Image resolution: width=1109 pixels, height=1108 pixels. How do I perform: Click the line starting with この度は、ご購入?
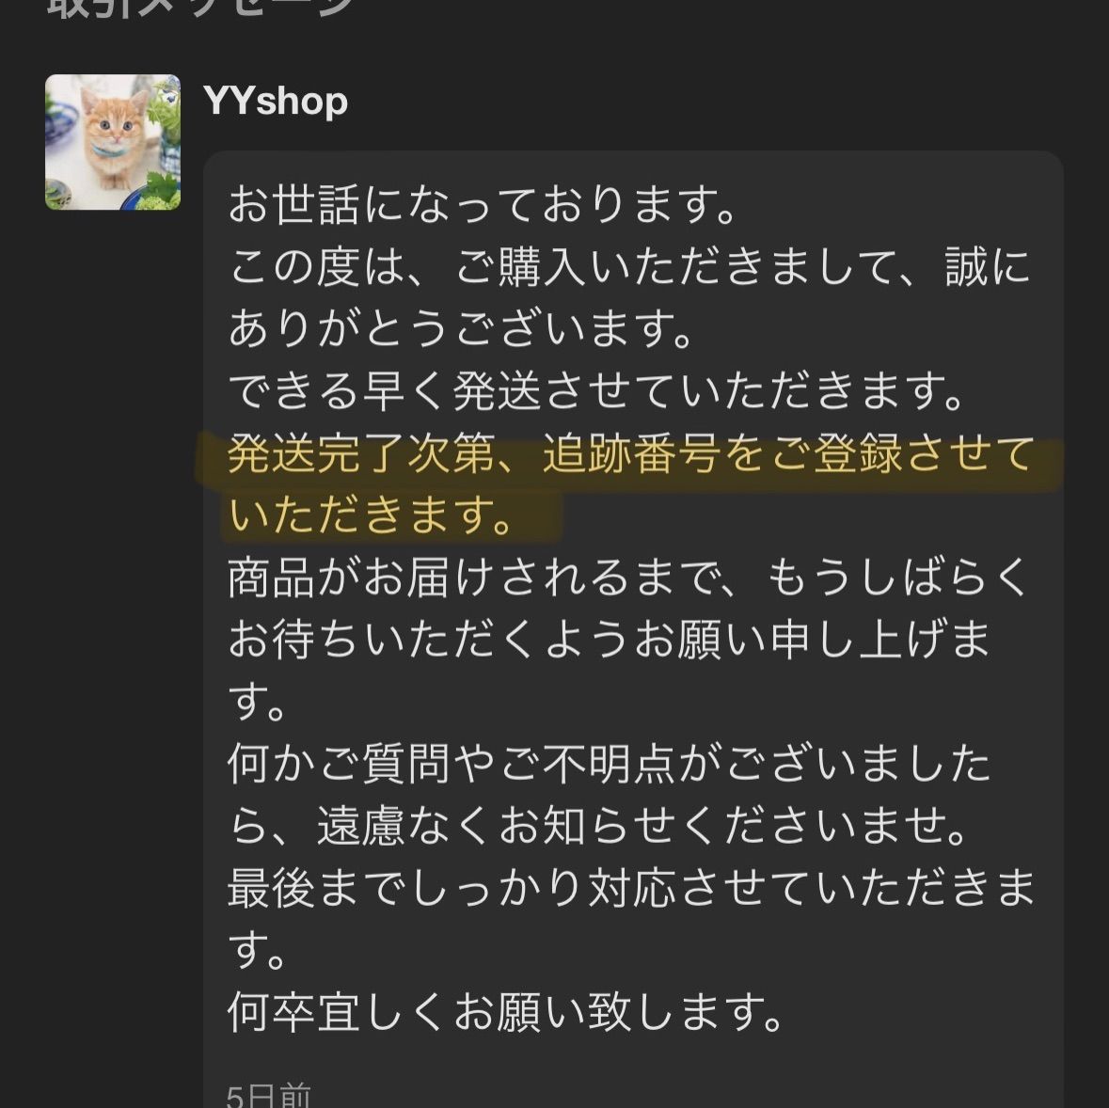click(628, 267)
